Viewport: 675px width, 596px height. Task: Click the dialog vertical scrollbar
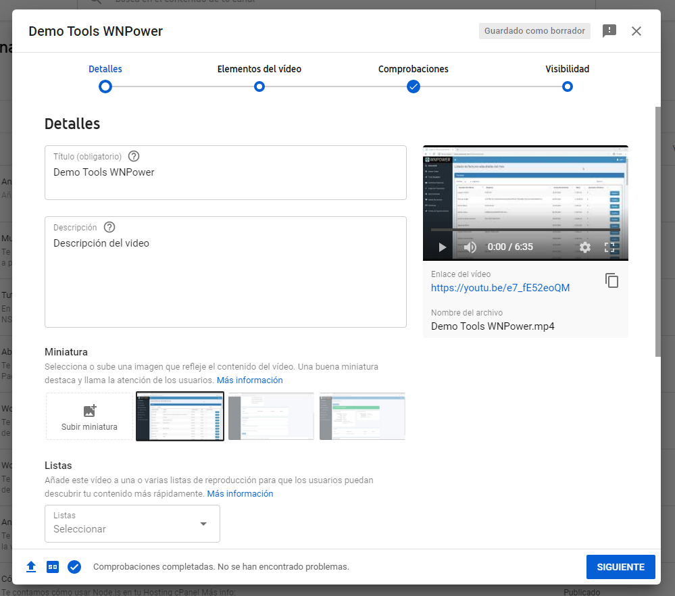pos(657,232)
